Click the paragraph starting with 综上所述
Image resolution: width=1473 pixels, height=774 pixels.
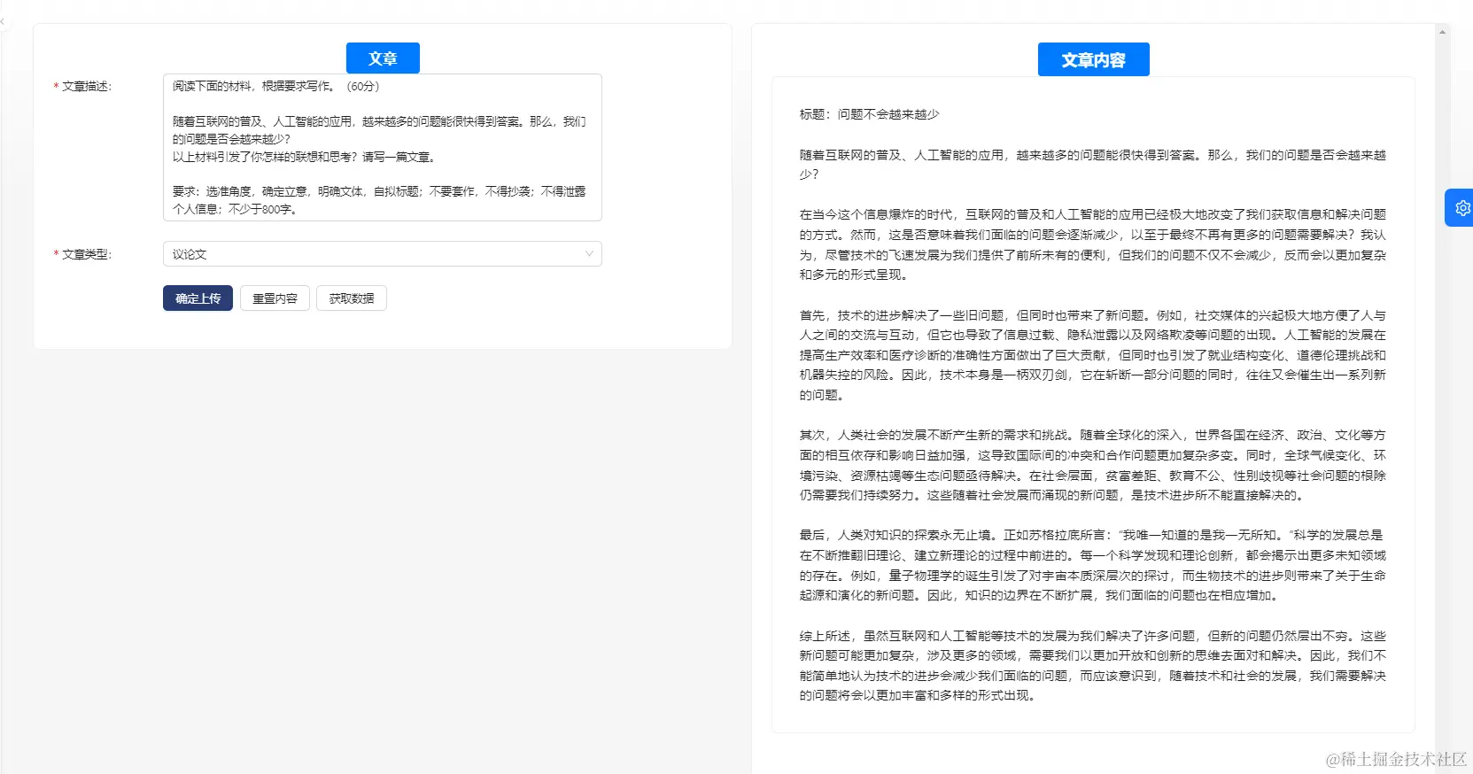coord(1093,666)
